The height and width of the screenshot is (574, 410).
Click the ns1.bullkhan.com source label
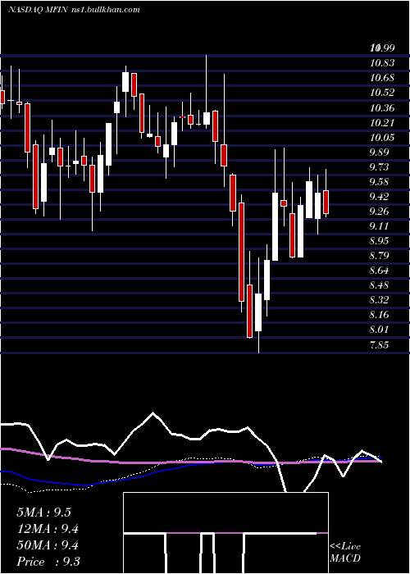click(x=105, y=10)
